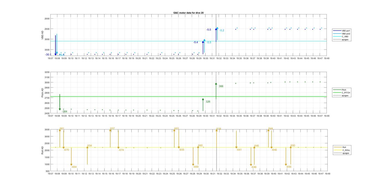
Task: Click the "2400" tick on the Pitch axis
Action: pyautogui.click(x=47, y=113)
